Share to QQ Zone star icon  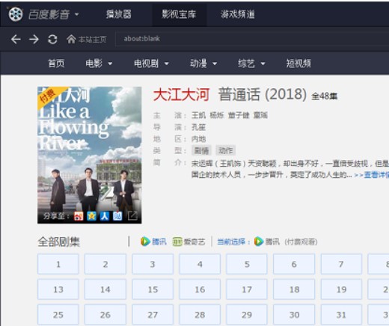91,216
